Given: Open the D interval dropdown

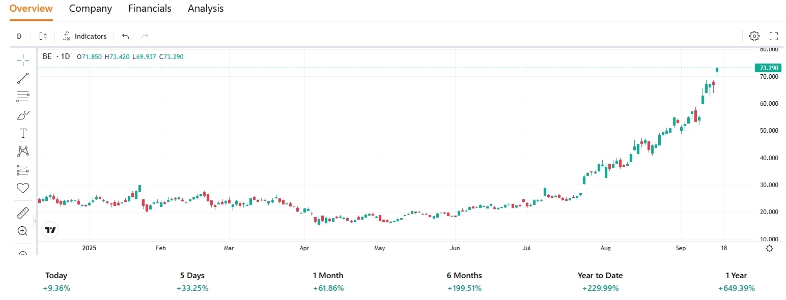Looking at the screenshot, I should pos(19,36).
